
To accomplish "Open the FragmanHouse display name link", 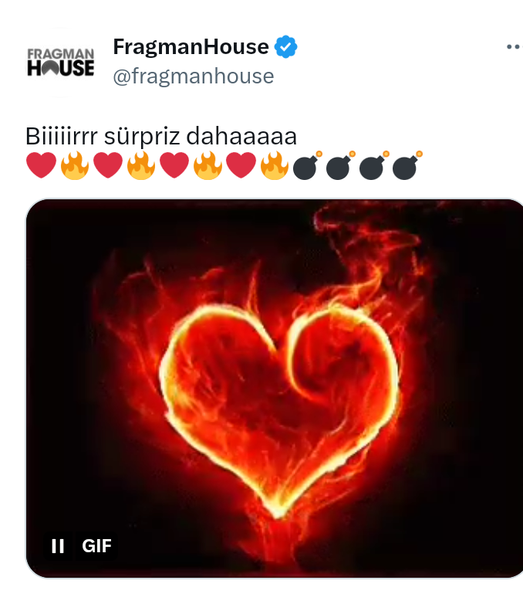I will pyautogui.click(x=191, y=46).
